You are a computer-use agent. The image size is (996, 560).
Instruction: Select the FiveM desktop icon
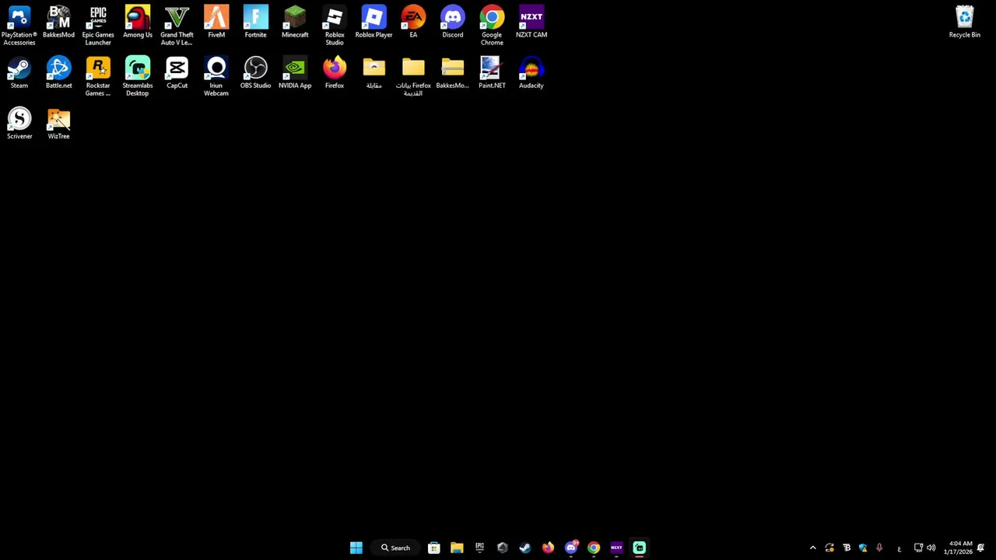click(x=216, y=22)
